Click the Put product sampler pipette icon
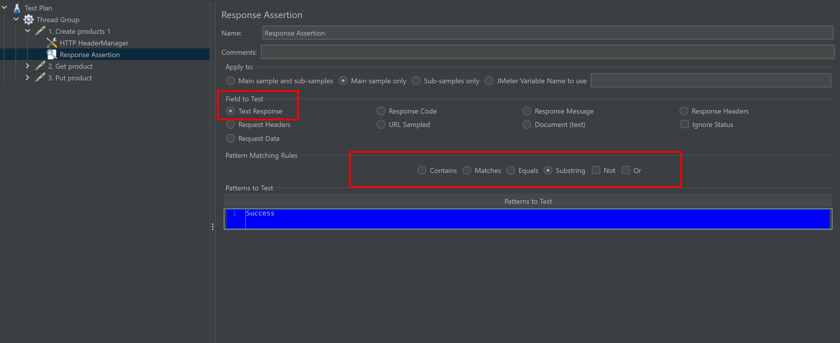Image resolution: width=840 pixels, height=343 pixels. point(40,78)
